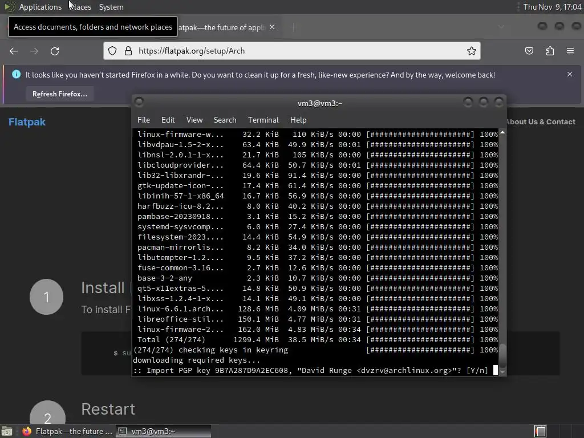Click the clock showing Thu Nov 9, 17:04

pos(552,7)
